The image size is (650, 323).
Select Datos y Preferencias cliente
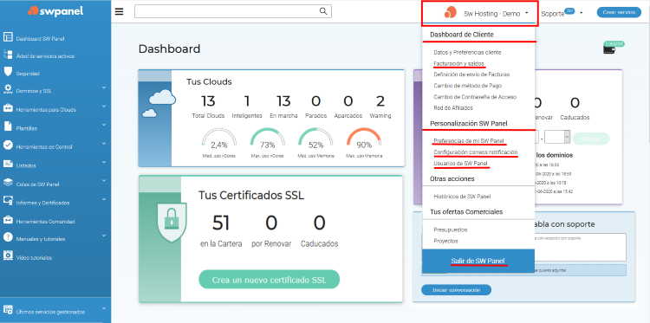[467, 53]
